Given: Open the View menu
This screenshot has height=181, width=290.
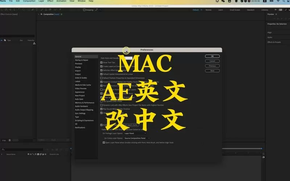Looking at the screenshot, I should tap(72, 1).
